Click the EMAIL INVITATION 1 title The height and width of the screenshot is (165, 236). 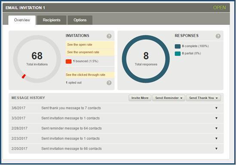(x=25, y=8)
